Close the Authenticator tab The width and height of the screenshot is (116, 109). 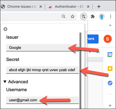click(x=88, y=6)
